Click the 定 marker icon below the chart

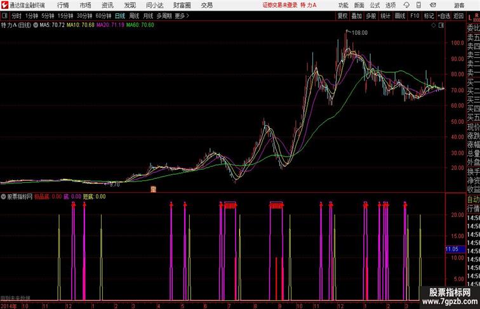[154, 189]
